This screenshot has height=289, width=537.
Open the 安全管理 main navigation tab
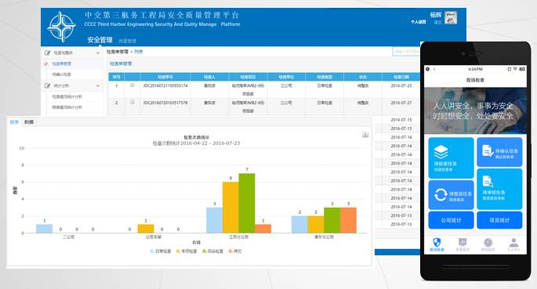point(100,40)
